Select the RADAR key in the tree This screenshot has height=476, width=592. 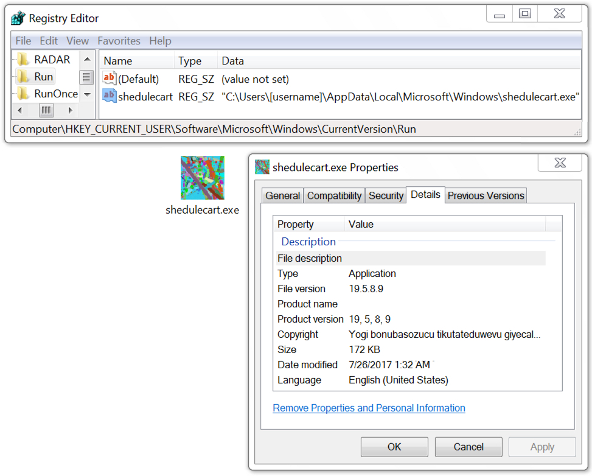pyautogui.click(x=52, y=59)
